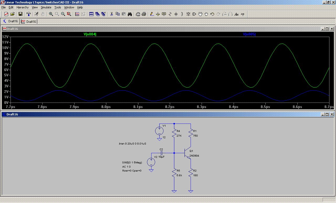Click the Run simulation icon

(36, 14)
